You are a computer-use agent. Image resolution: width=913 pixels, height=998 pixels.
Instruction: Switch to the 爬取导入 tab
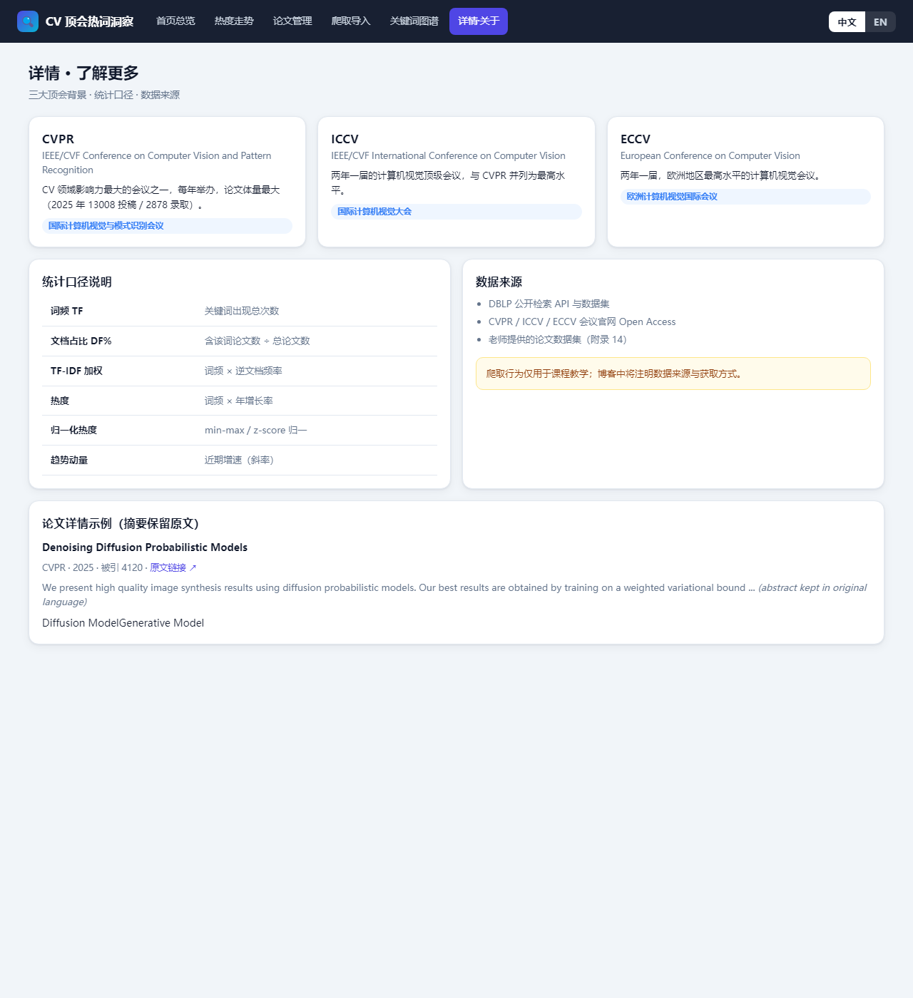(x=351, y=21)
